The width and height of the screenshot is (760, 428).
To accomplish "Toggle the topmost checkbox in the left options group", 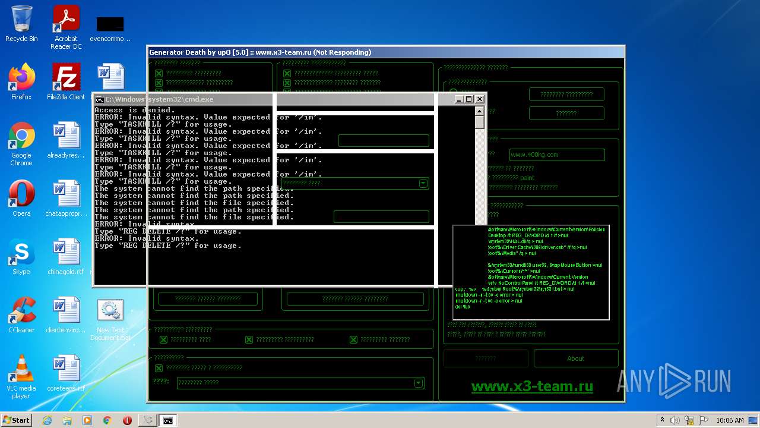I will (159, 73).
